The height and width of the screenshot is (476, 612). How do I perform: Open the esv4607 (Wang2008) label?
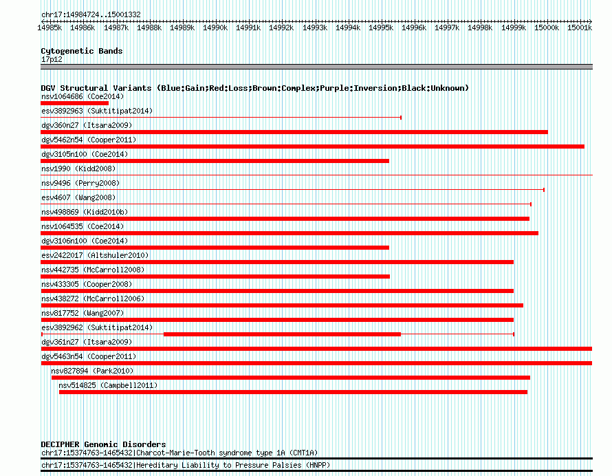point(78,197)
